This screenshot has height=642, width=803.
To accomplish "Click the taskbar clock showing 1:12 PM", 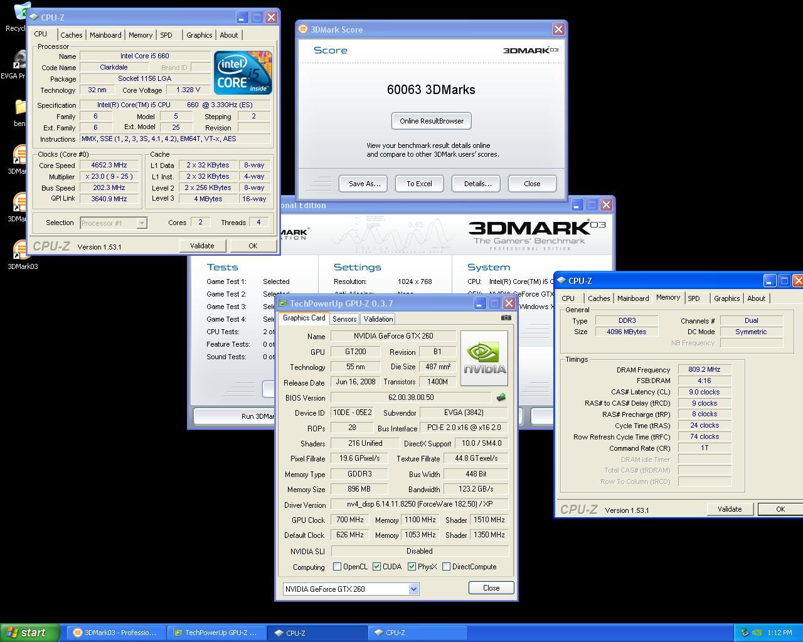I will click(779, 633).
